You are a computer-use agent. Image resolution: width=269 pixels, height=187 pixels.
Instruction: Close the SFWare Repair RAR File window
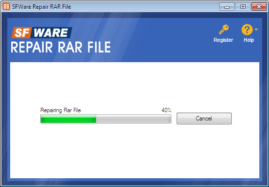tap(259, 7)
